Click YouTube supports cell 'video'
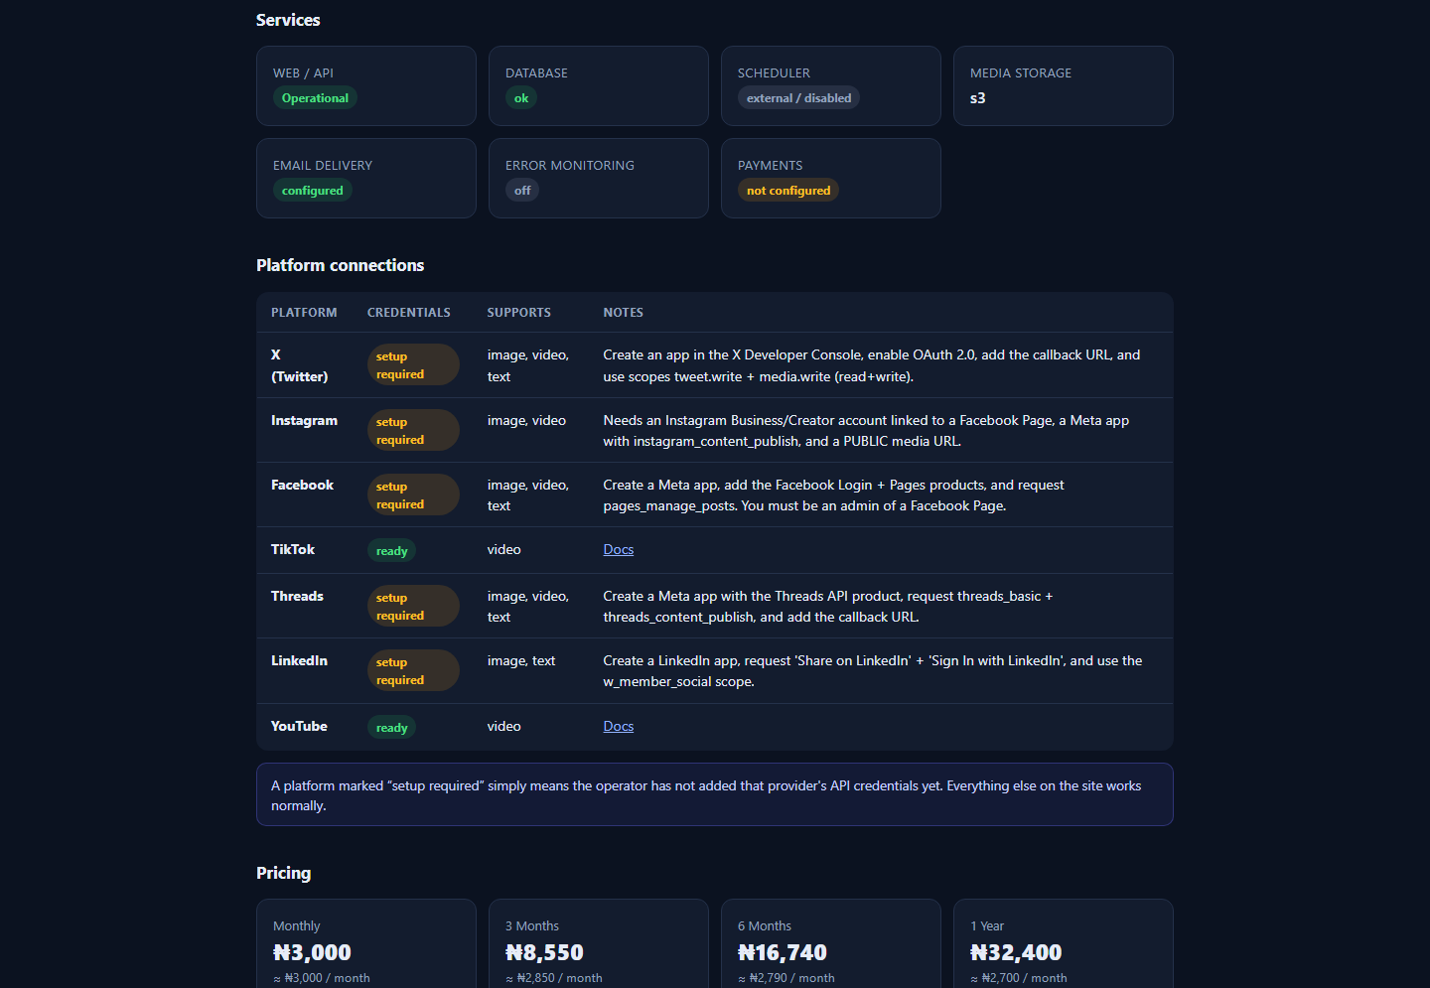 (x=503, y=726)
